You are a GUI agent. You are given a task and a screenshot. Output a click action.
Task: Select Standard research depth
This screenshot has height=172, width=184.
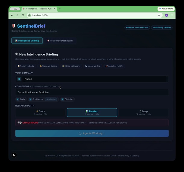point(92,113)
